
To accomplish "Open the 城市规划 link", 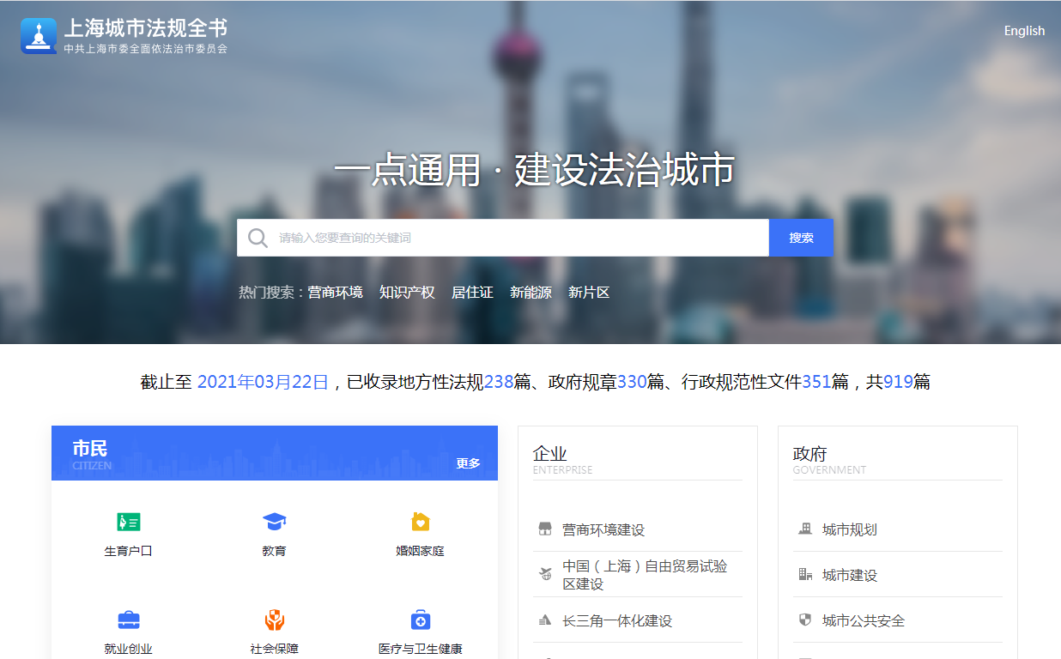I will 850,530.
